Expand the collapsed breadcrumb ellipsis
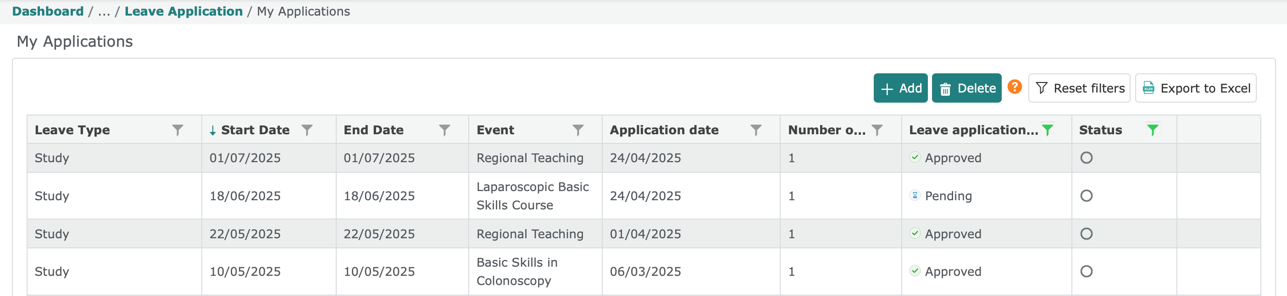This screenshot has width=1287, height=296. click(x=104, y=11)
